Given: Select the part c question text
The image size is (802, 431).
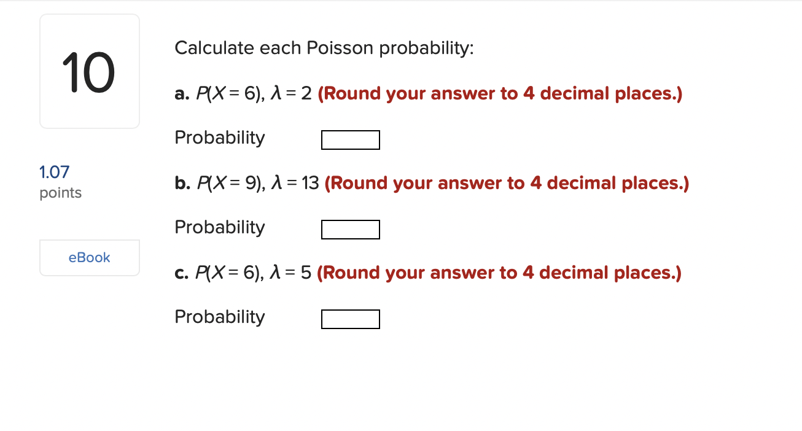Looking at the screenshot, I should click(x=243, y=273).
